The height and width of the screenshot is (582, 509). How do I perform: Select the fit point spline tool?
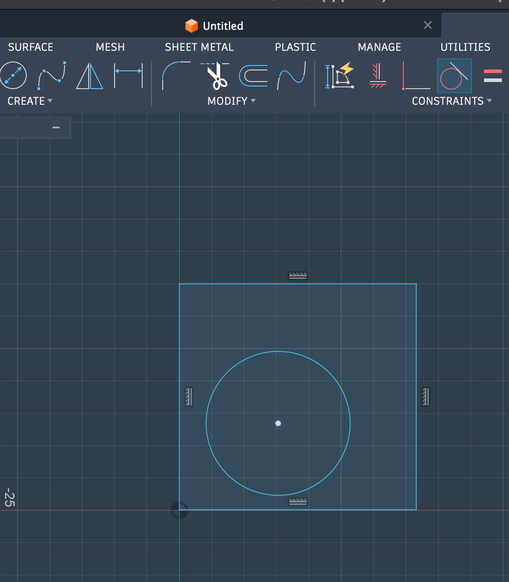click(x=52, y=75)
